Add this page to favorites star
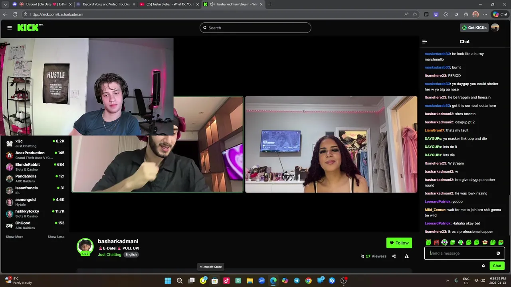 (x=415, y=14)
